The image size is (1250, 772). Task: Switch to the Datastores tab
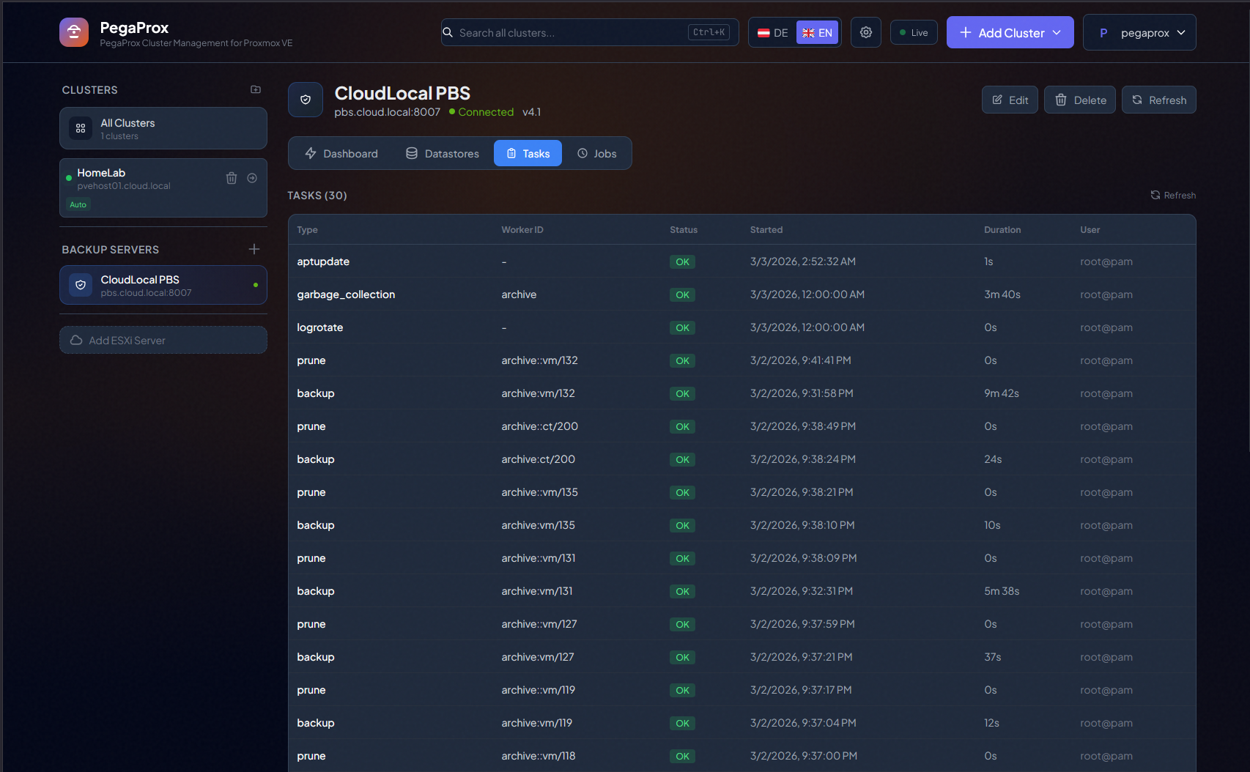[443, 154]
